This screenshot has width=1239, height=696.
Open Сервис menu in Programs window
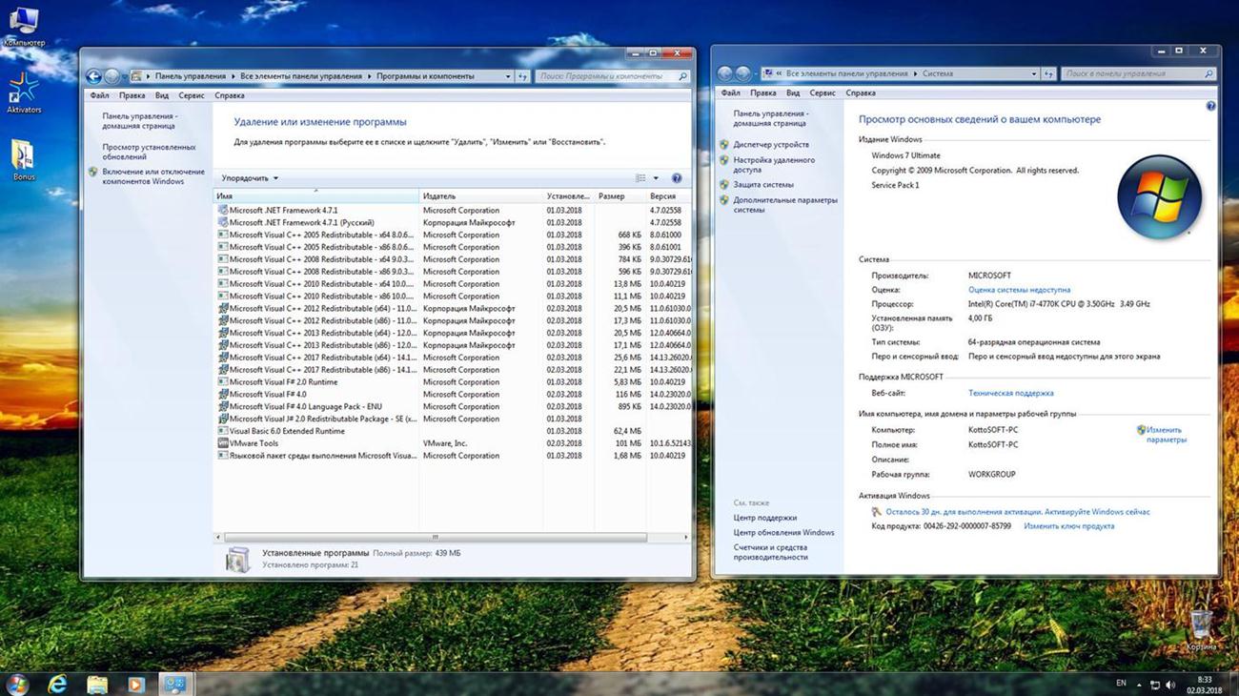click(x=191, y=95)
